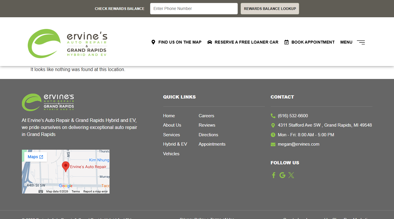Go to Directions quick link
Viewport: 394px width, 219px height.
point(209,135)
